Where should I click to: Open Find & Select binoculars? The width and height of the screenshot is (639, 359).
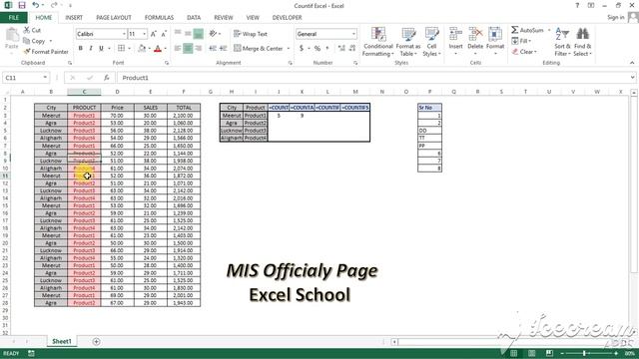click(583, 42)
